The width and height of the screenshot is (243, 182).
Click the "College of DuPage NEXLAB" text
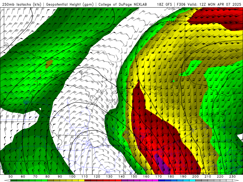pos(122,4)
